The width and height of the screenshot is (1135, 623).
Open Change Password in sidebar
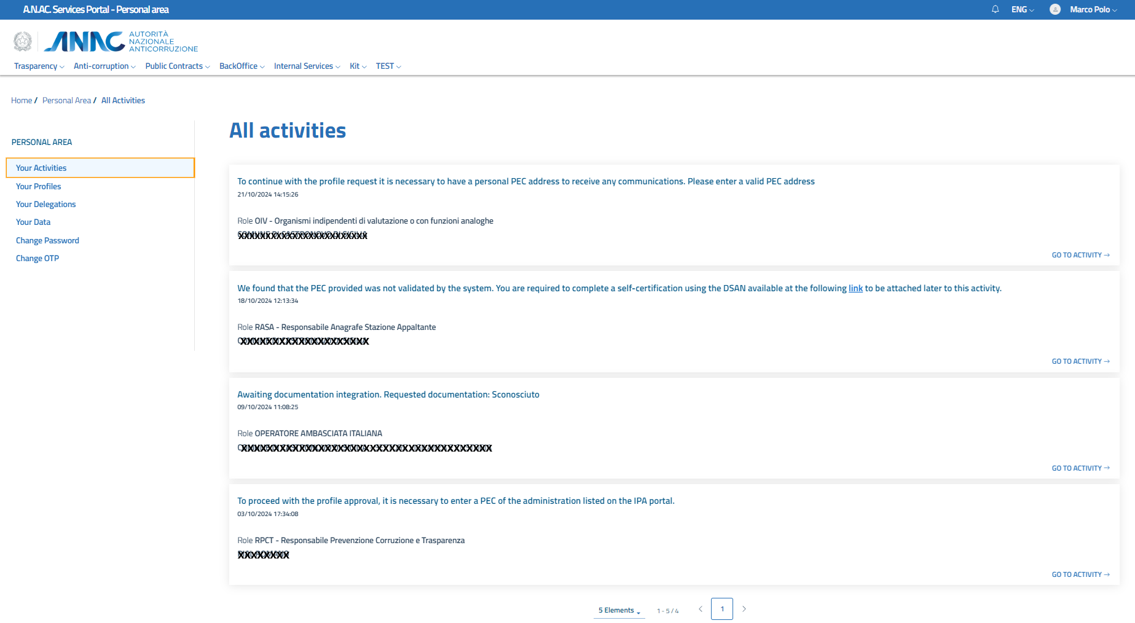[x=47, y=240]
